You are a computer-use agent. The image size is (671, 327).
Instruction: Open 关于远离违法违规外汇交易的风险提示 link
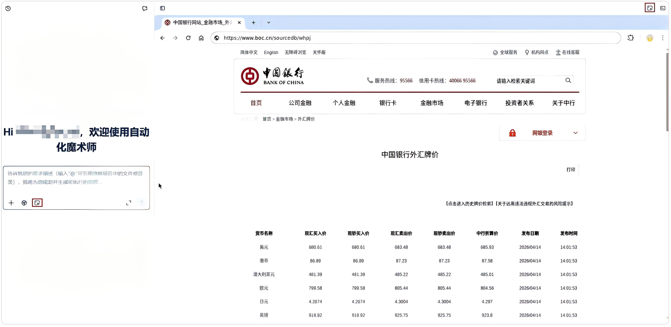534,204
